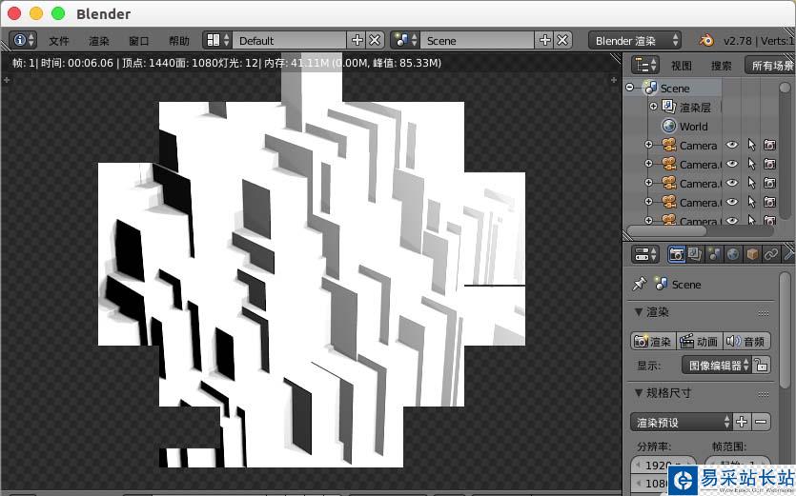This screenshot has width=796, height=496.
Task: Click the 渲染 render button in panel
Action: pyautogui.click(x=653, y=341)
